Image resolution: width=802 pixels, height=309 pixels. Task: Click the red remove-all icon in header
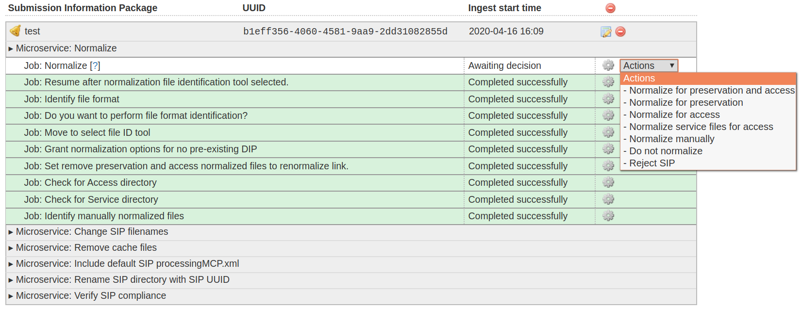[610, 8]
